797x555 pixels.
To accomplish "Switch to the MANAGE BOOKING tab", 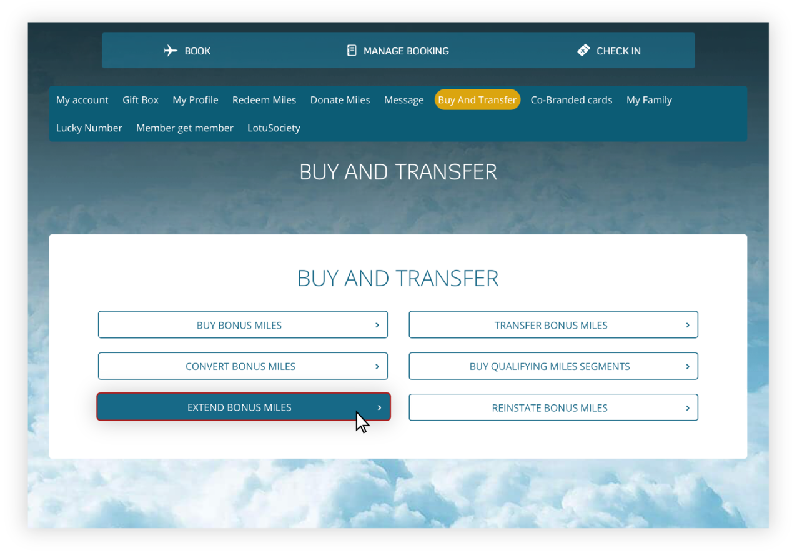I will tap(398, 51).
